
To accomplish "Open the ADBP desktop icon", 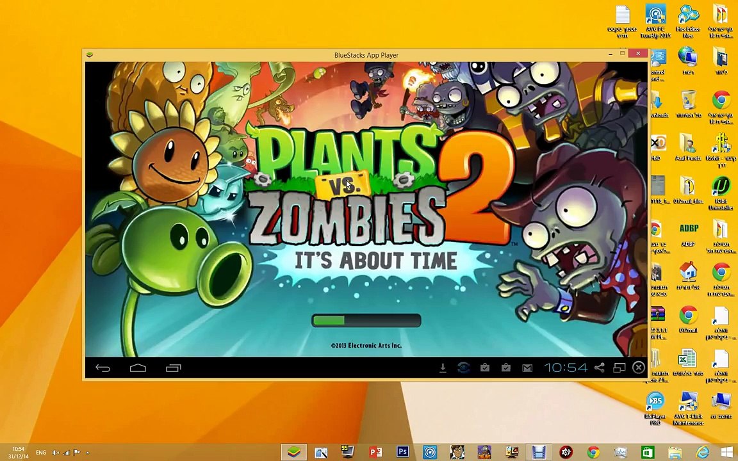I will 688,234.
